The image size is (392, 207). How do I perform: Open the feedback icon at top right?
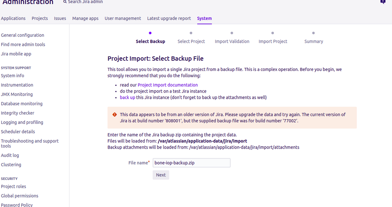383,2
